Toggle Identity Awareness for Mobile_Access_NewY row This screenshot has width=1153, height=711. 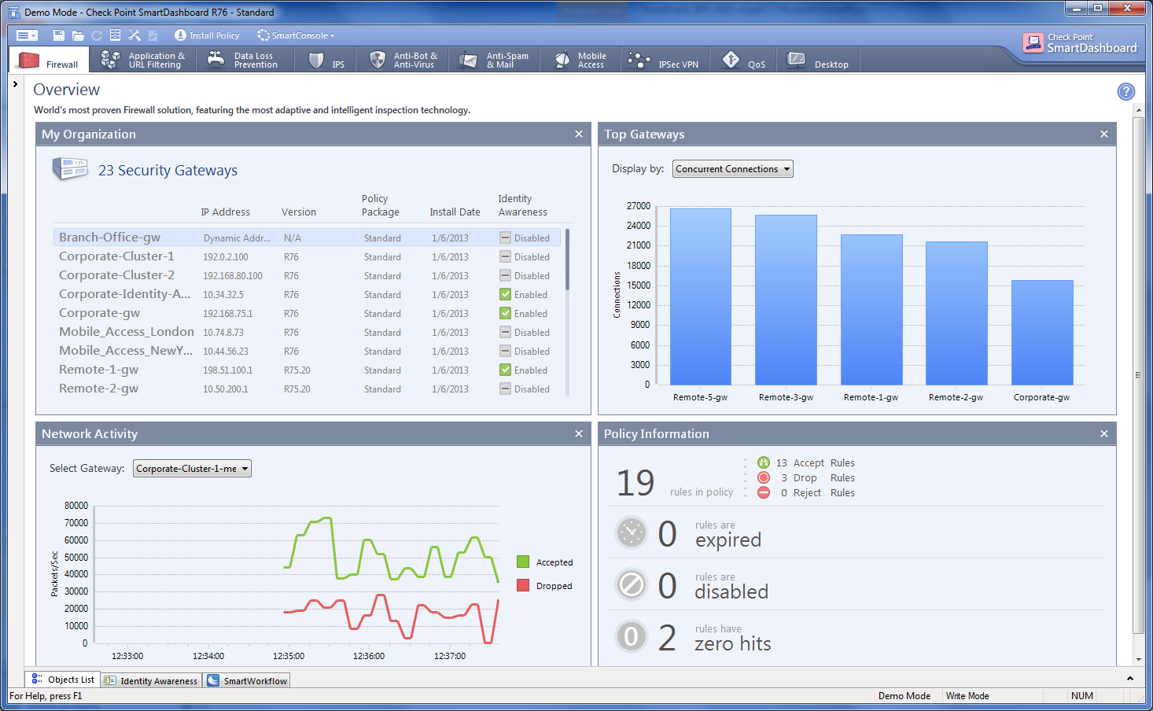506,351
